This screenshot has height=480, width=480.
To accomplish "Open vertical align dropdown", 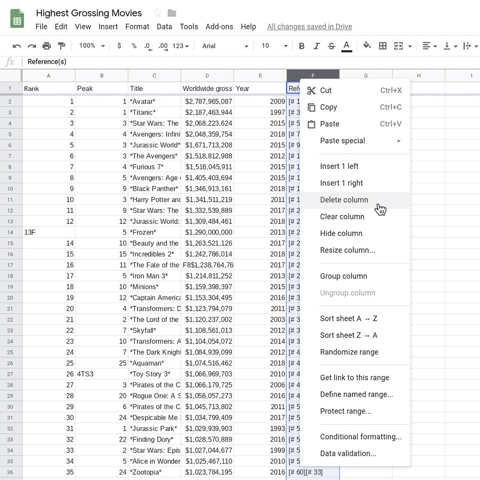I will [x=450, y=46].
